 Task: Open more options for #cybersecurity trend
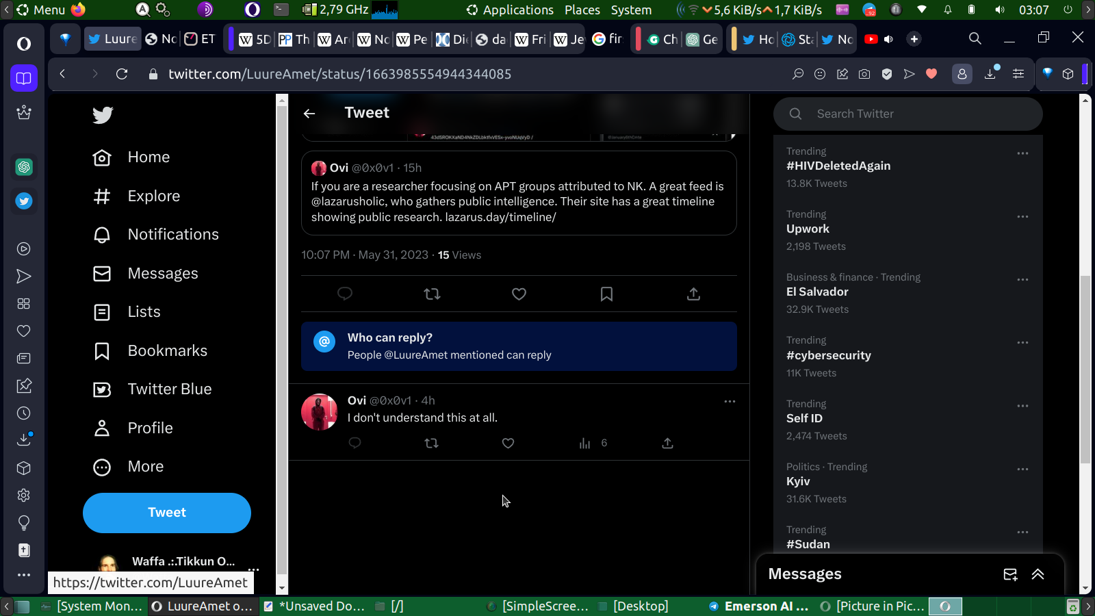pos(1022,342)
